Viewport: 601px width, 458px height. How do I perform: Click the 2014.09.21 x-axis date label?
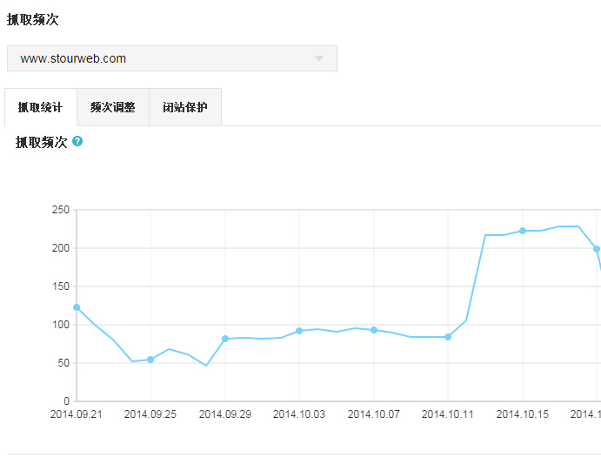tap(77, 414)
